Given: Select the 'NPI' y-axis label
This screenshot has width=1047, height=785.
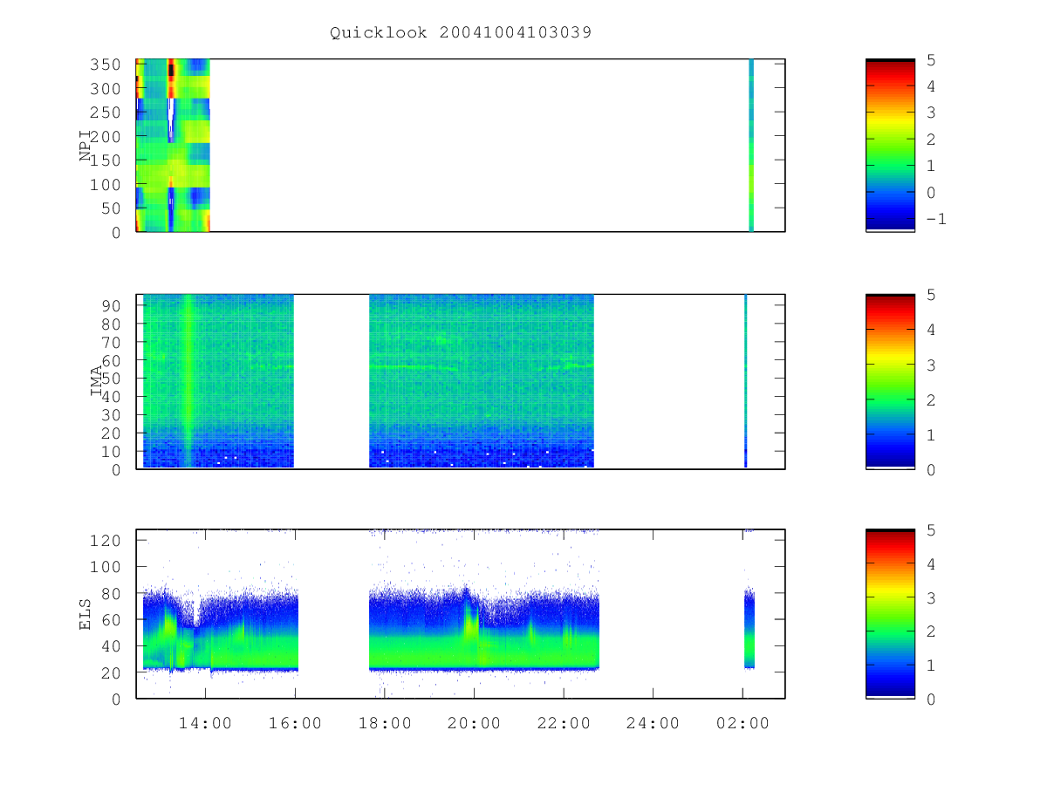Looking at the screenshot, I should pyautogui.click(x=87, y=146).
